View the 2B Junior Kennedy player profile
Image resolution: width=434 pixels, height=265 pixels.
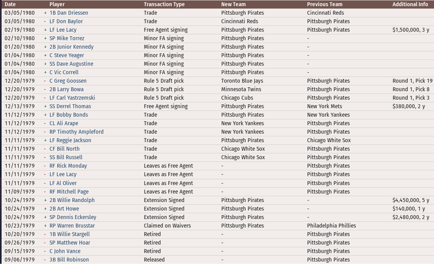(72, 47)
